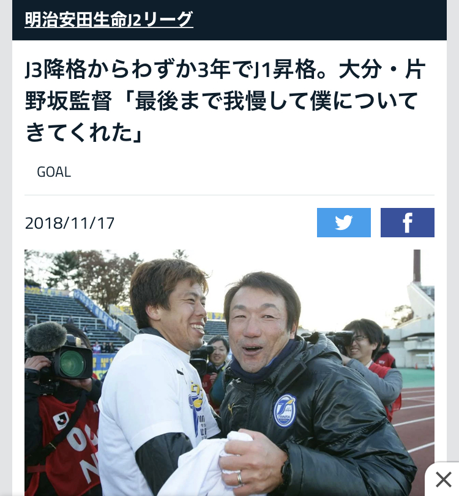Screen dimensions: 459x496
Task: Click the blank navy header bar area
Action: coord(319,20)
